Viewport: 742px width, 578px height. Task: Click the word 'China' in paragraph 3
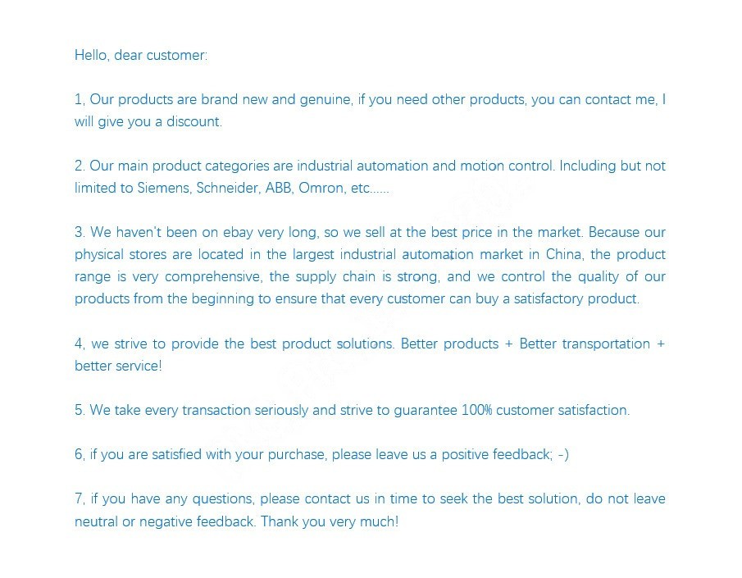point(565,255)
